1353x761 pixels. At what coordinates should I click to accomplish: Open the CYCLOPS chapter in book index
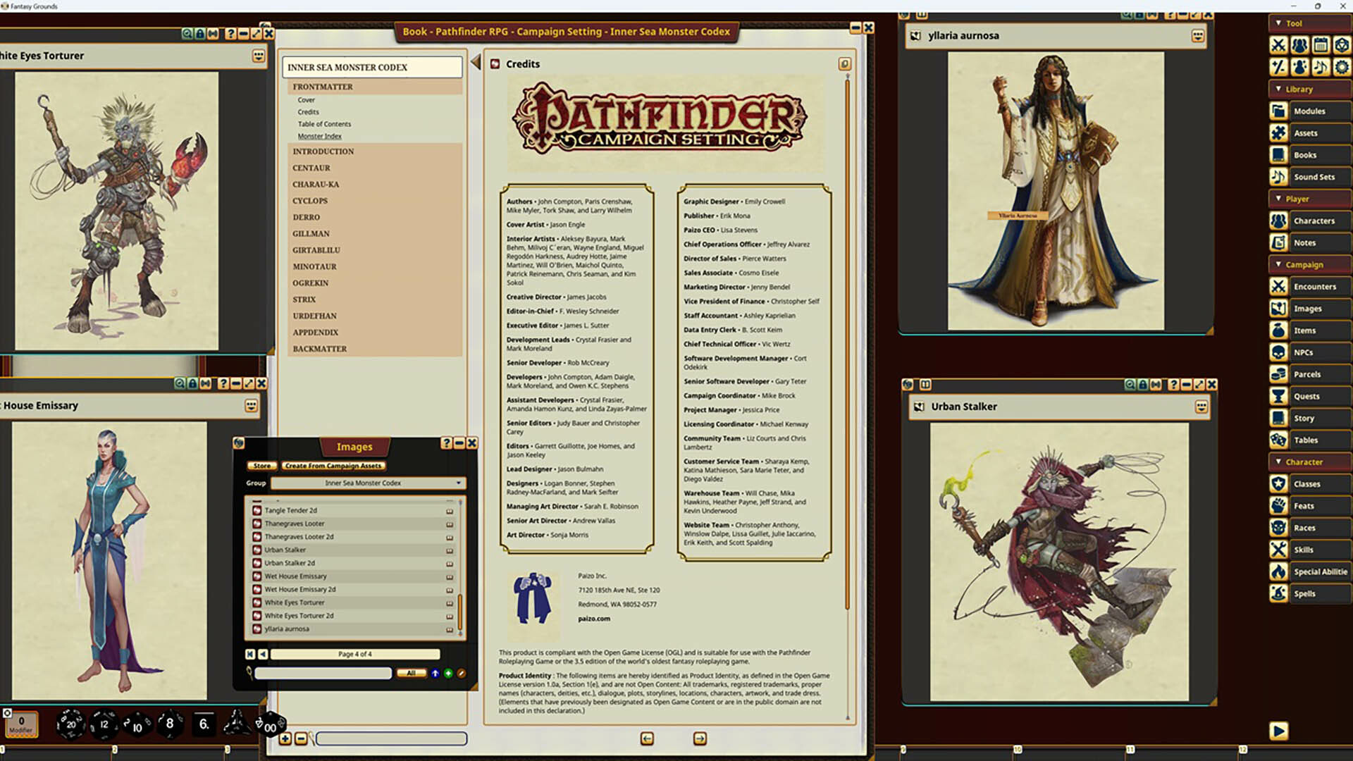coord(310,201)
